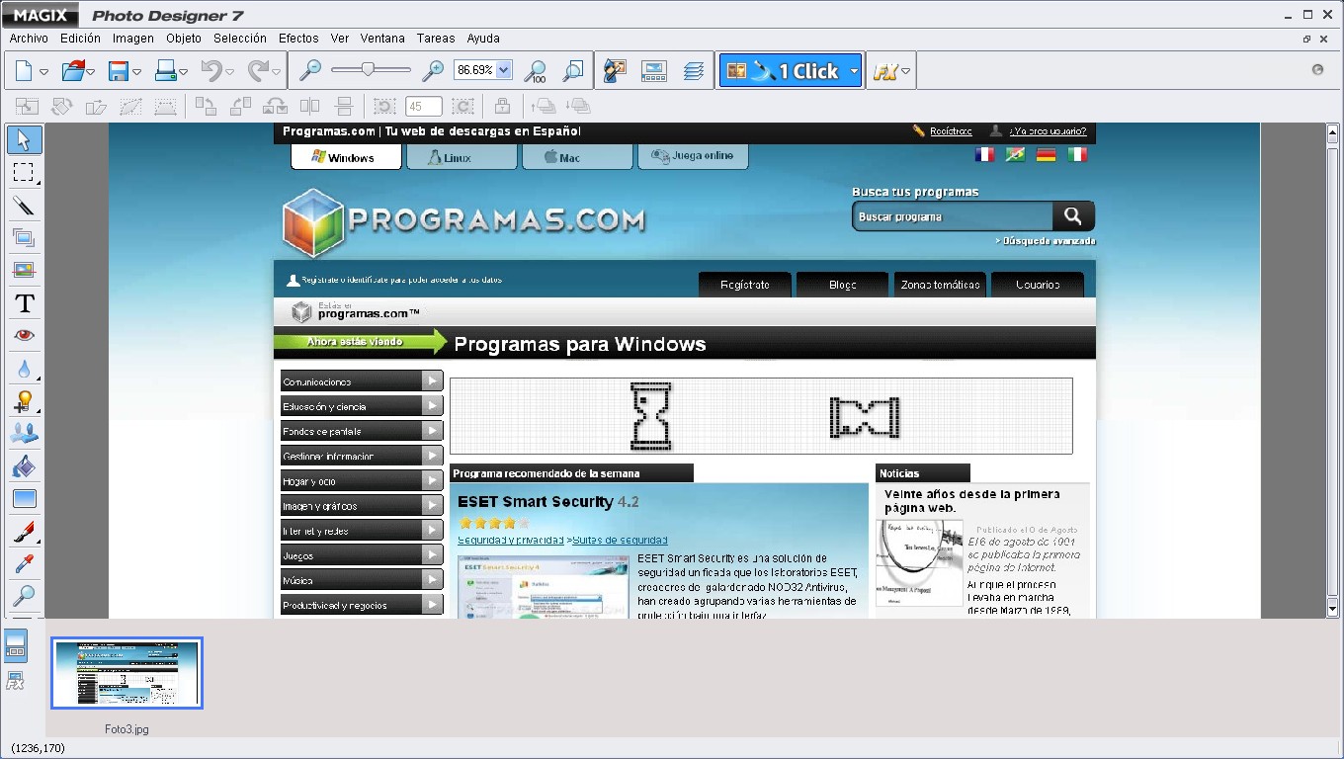Expand the New document dropdown arrow
Screen dimensions: 1344x759
[43, 72]
